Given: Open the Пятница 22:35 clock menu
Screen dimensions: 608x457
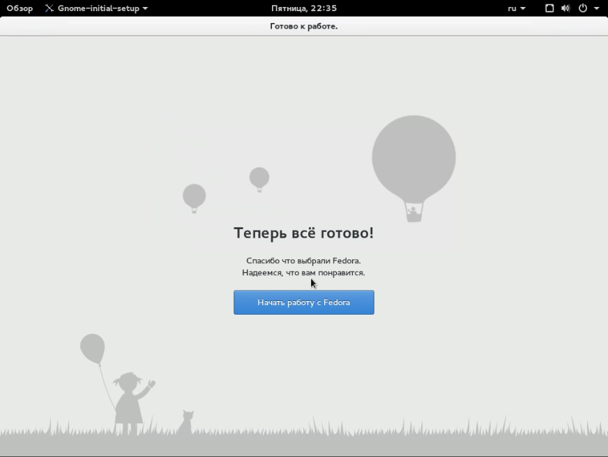Looking at the screenshot, I should point(303,8).
